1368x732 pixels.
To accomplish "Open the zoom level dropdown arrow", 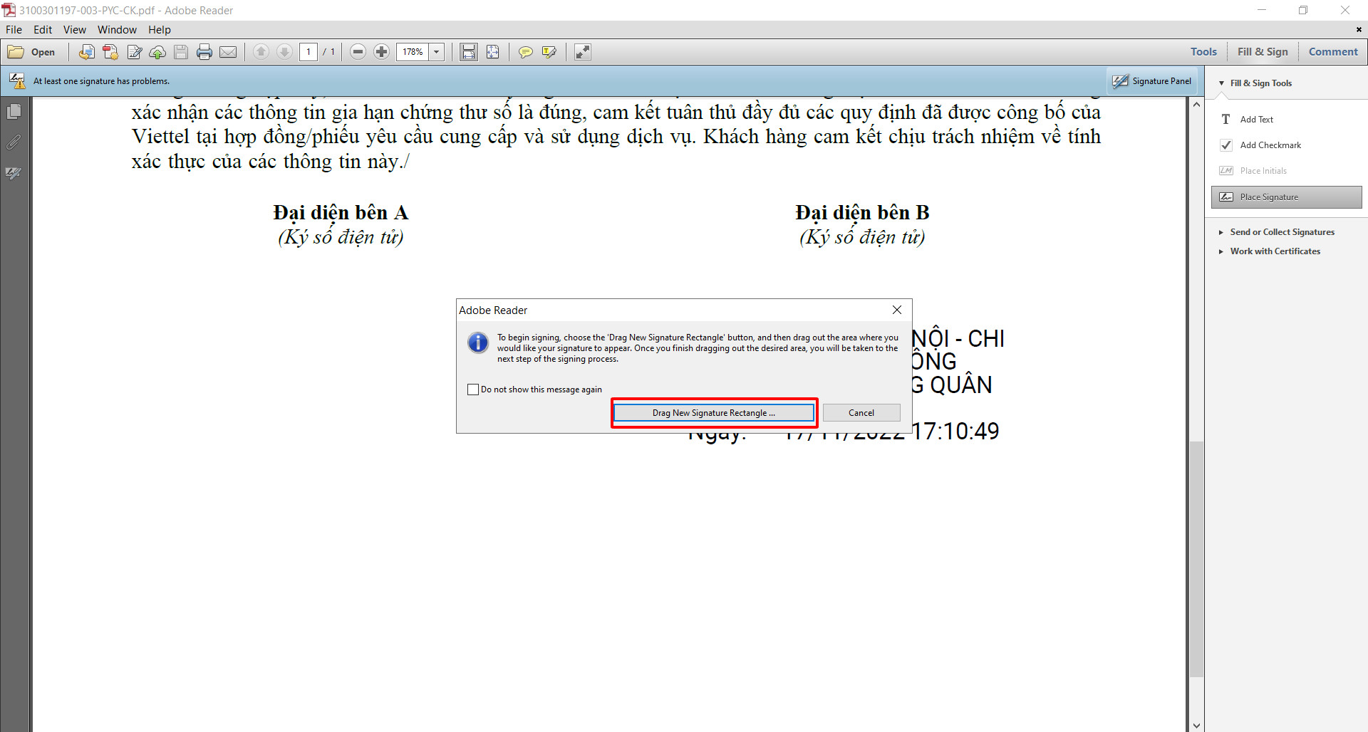I will (437, 52).
